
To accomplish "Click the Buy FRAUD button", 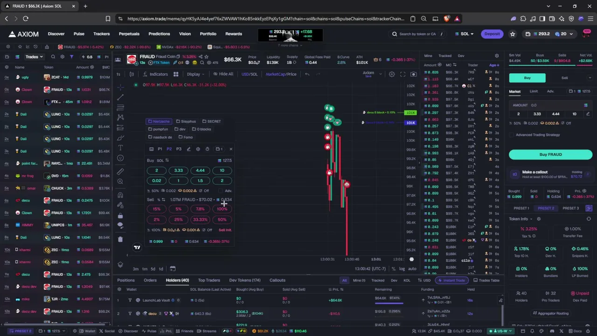I will coord(550,154).
